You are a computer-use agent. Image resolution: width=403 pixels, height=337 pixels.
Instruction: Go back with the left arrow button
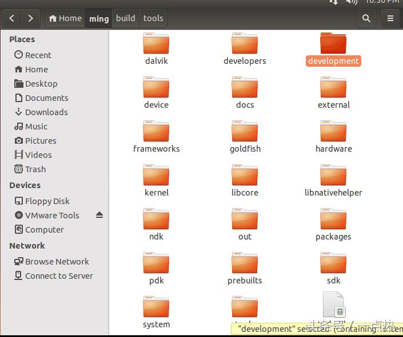point(12,18)
